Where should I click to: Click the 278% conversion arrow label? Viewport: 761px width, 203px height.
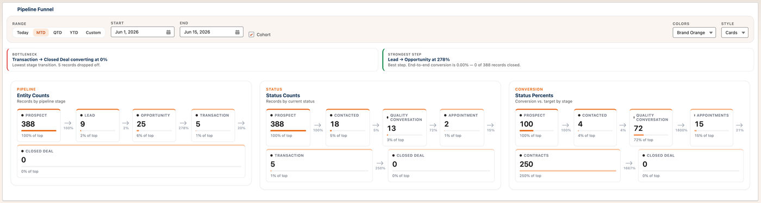point(183,128)
